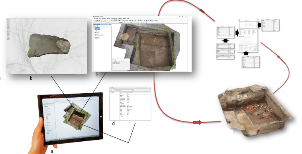
Task: Click the blue Identify icon in ArcScene toolbar
Action: [x=147, y=21]
